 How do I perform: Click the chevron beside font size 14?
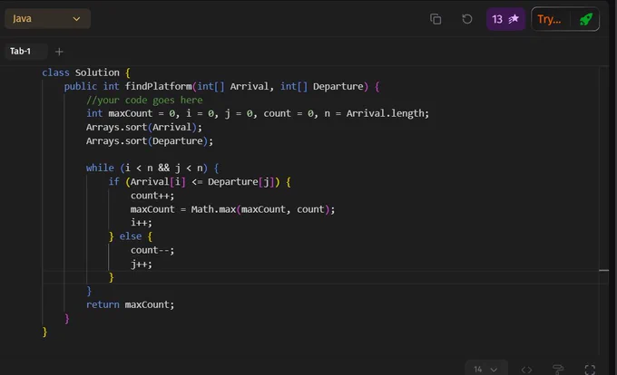point(494,370)
